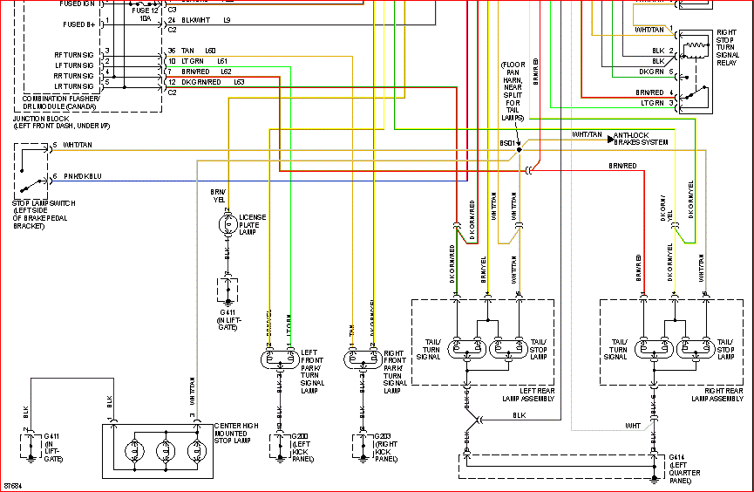Viewport: 754px width, 492px height.
Task: Select the right rear tail/stop lamp bulb symbol
Action: pos(696,349)
